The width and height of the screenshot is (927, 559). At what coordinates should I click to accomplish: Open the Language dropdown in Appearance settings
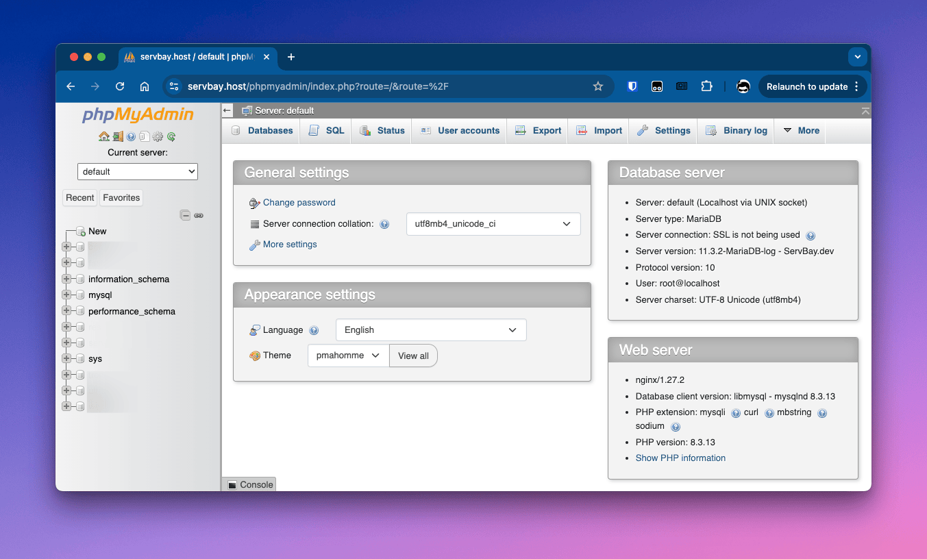point(430,330)
